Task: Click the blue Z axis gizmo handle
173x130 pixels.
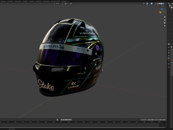Action: (162, 9)
